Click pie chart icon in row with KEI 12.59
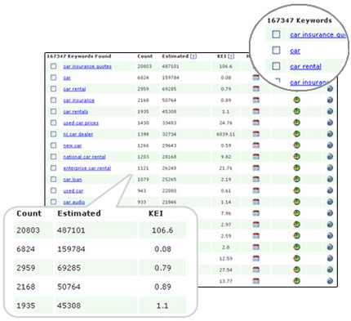 point(296,258)
